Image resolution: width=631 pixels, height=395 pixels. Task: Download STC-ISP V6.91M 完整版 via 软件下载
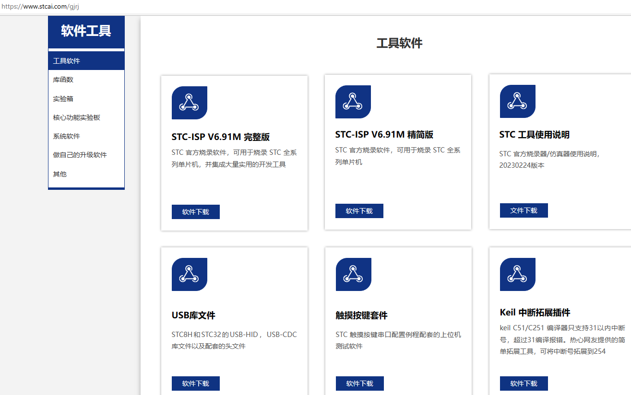pos(196,212)
